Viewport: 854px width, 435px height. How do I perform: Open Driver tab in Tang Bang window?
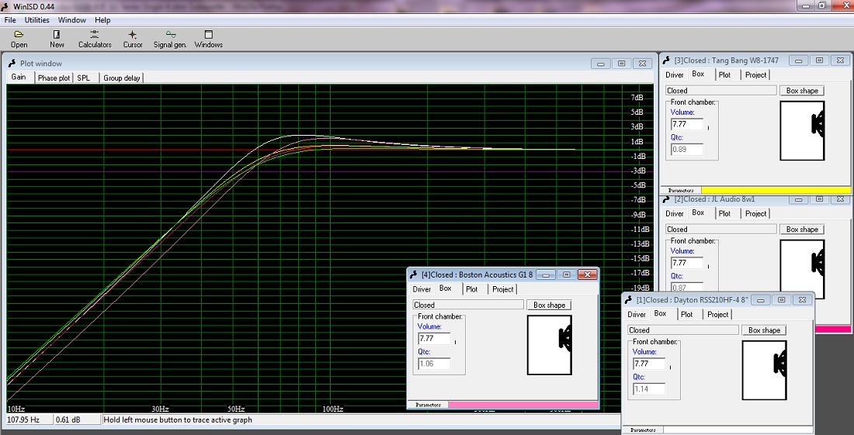point(674,75)
